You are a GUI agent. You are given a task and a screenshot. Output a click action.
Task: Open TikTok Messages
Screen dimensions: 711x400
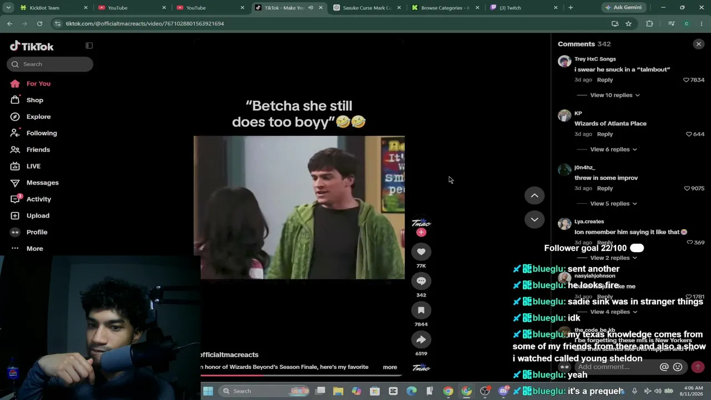pyautogui.click(x=43, y=183)
